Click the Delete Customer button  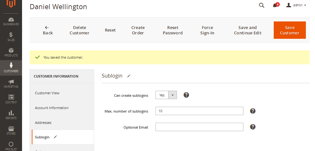tap(80, 30)
